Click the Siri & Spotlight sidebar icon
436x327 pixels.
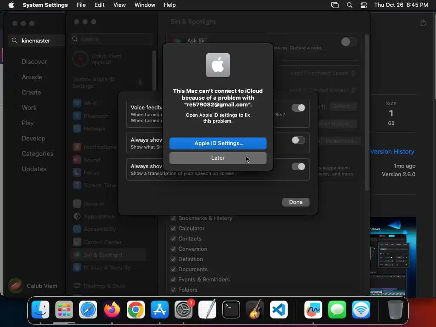[x=77, y=255]
